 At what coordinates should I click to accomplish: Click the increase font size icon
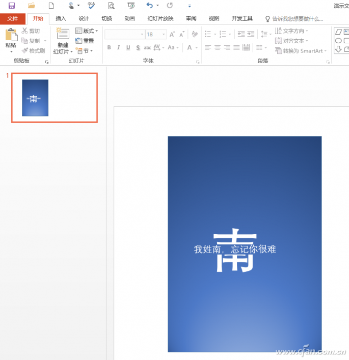[172, 34]
